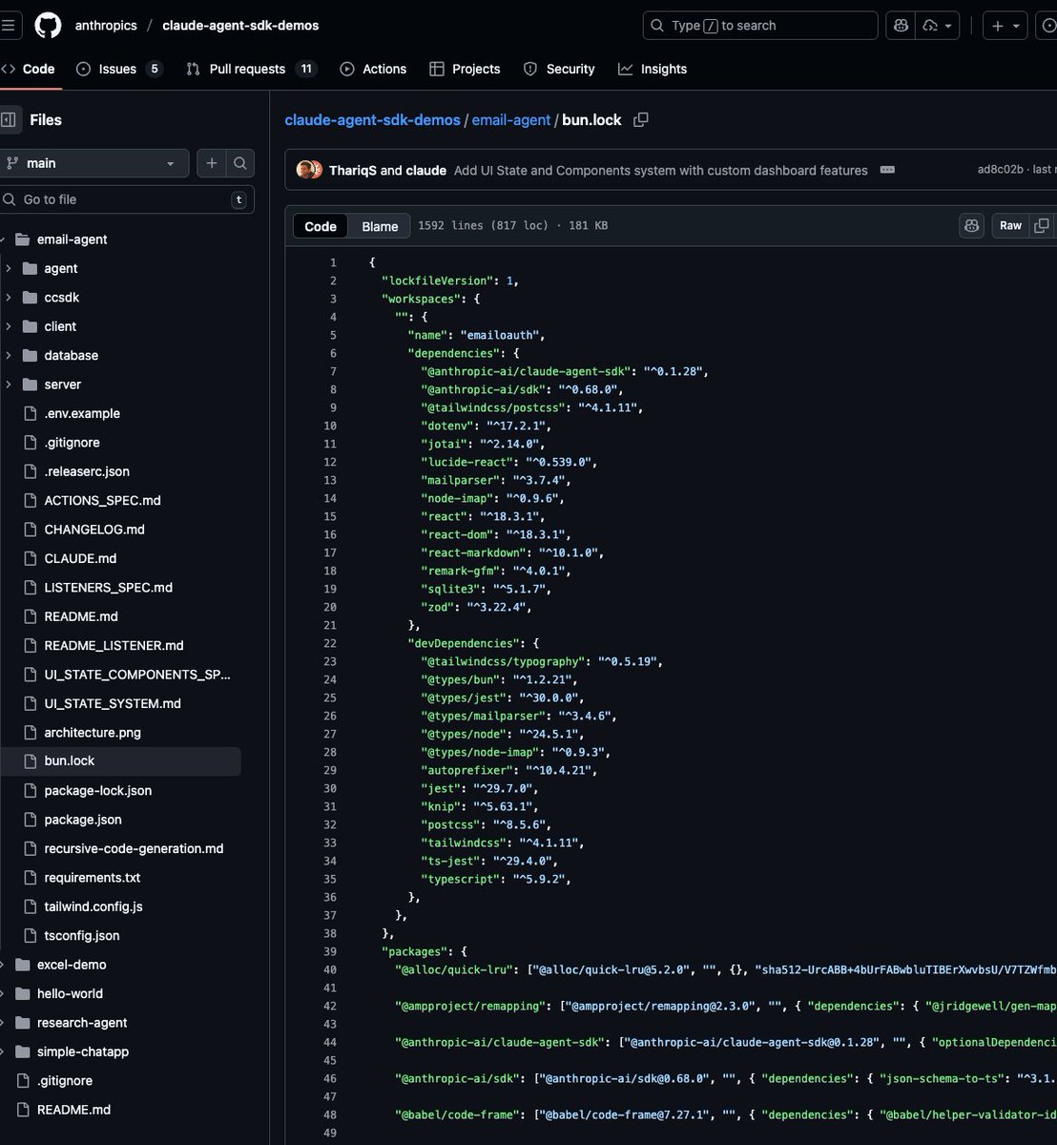
Task: Click the ThariqS avatar image
Action: click(x=305, y=170)
